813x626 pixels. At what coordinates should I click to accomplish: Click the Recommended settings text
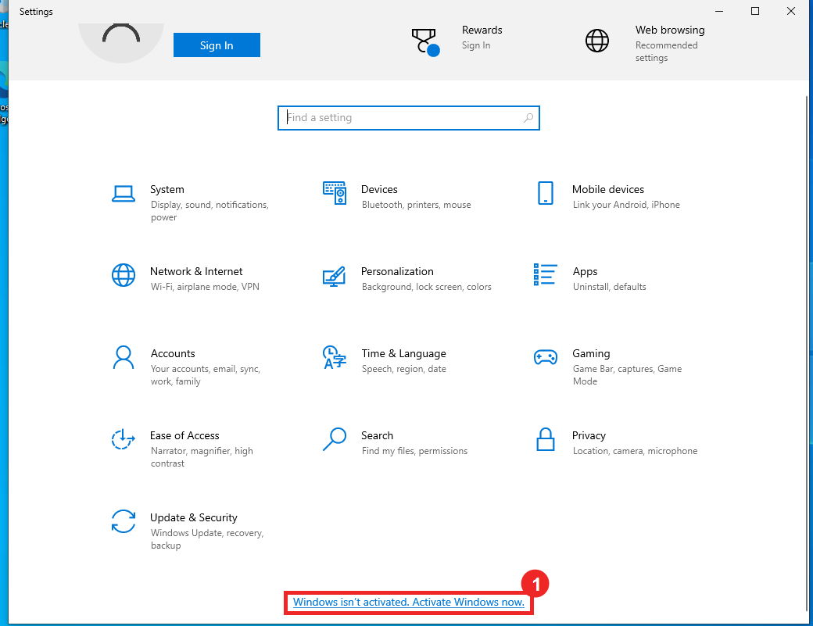(666, 52)
